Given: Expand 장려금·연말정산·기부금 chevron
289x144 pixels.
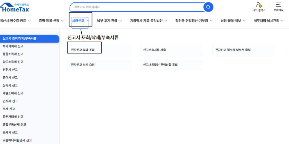Looking at the screenshot, I should tap(211, 21).
